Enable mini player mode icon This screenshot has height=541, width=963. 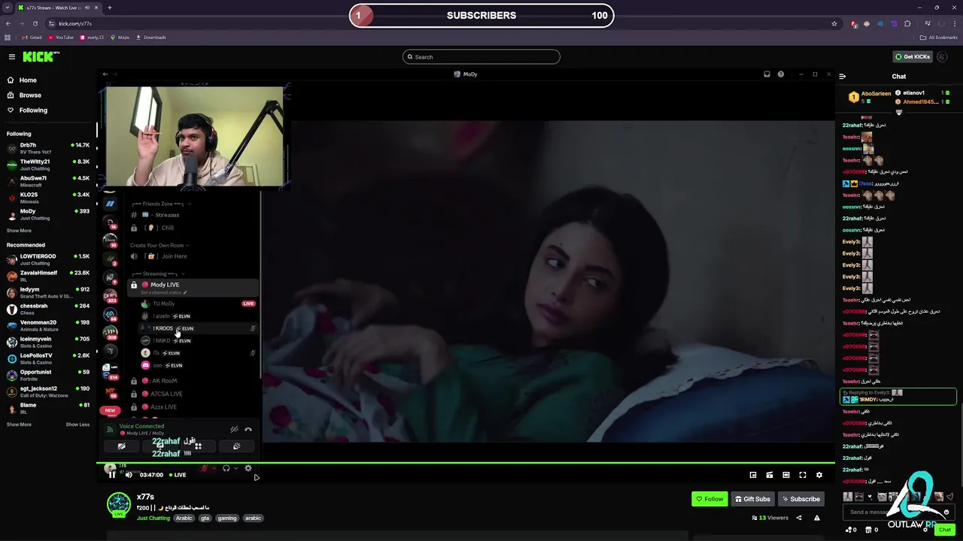click(753, 475)
